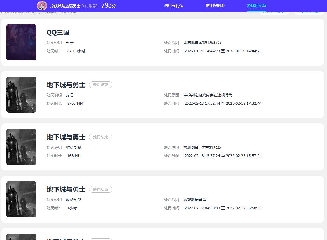
Task: Click the reason 检测到第三方软件加载
Action: pyautogui.click(x=202, y=147)
